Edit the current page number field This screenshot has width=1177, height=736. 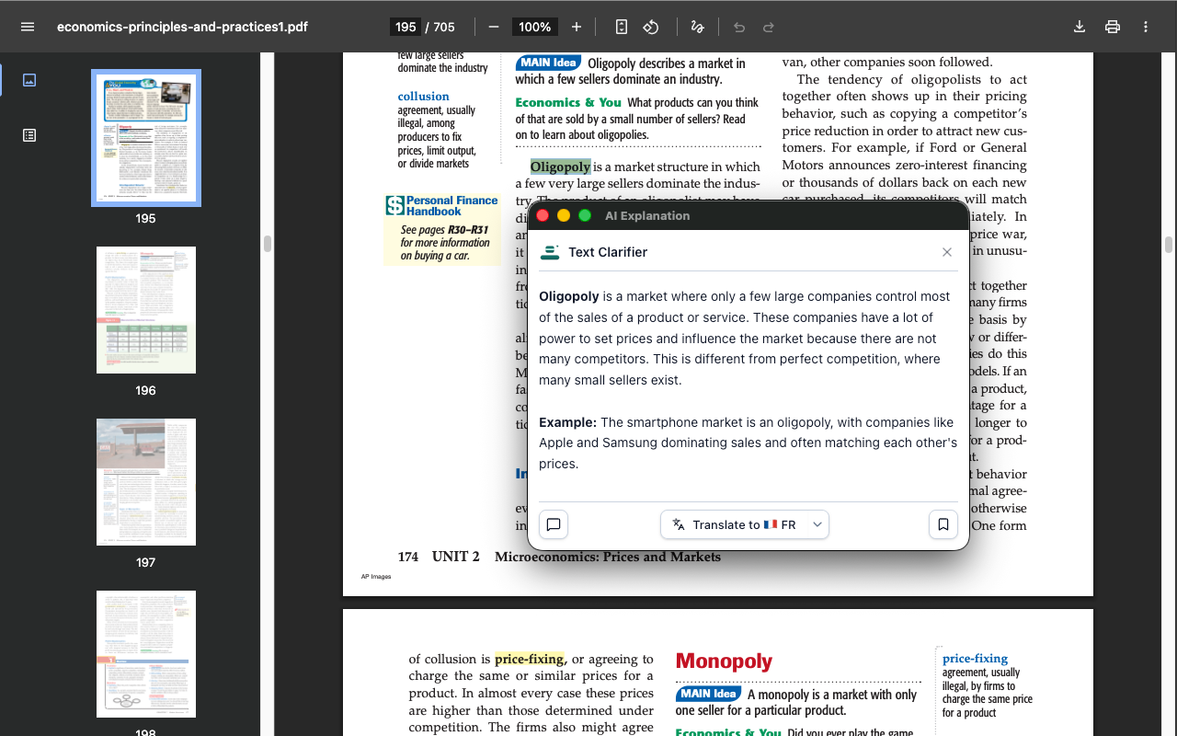[x=406, y=27]
